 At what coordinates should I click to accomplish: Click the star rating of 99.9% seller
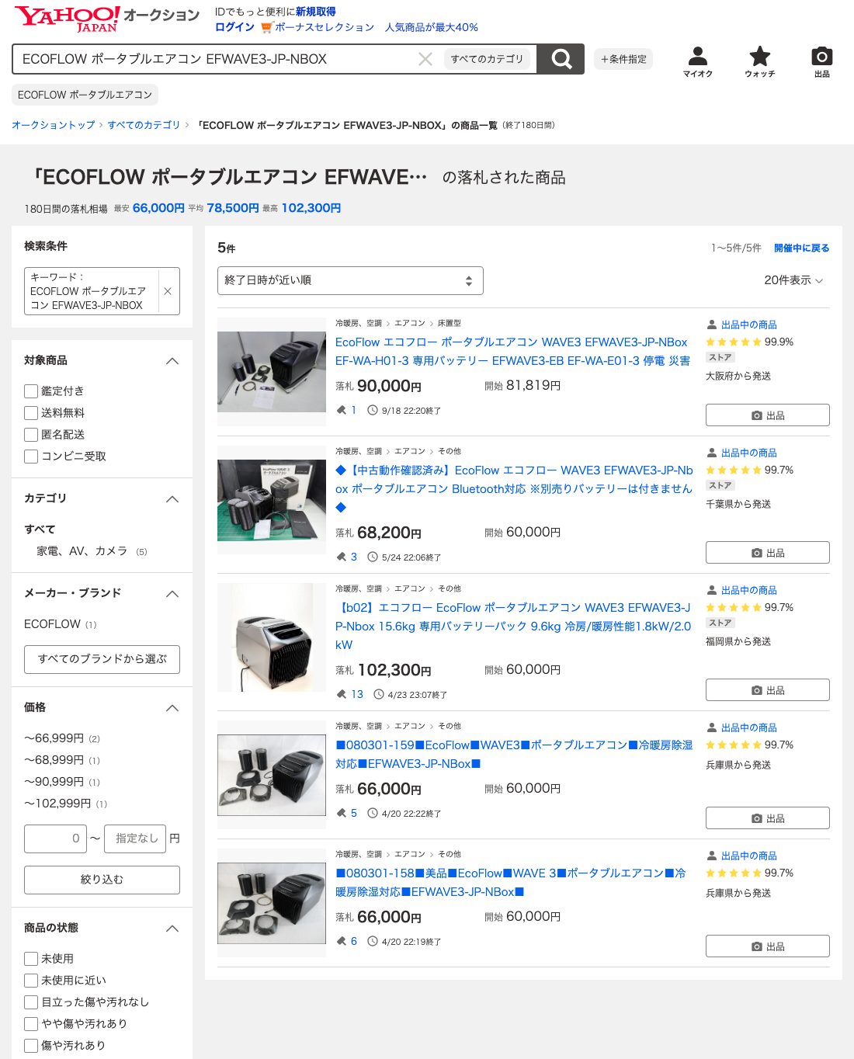coord(734,342)
